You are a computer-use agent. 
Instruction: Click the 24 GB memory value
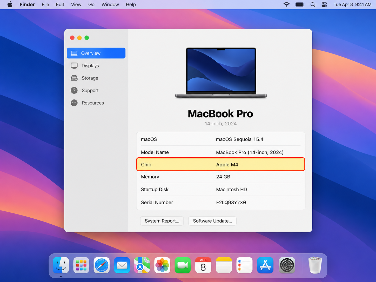pos(223,177)
